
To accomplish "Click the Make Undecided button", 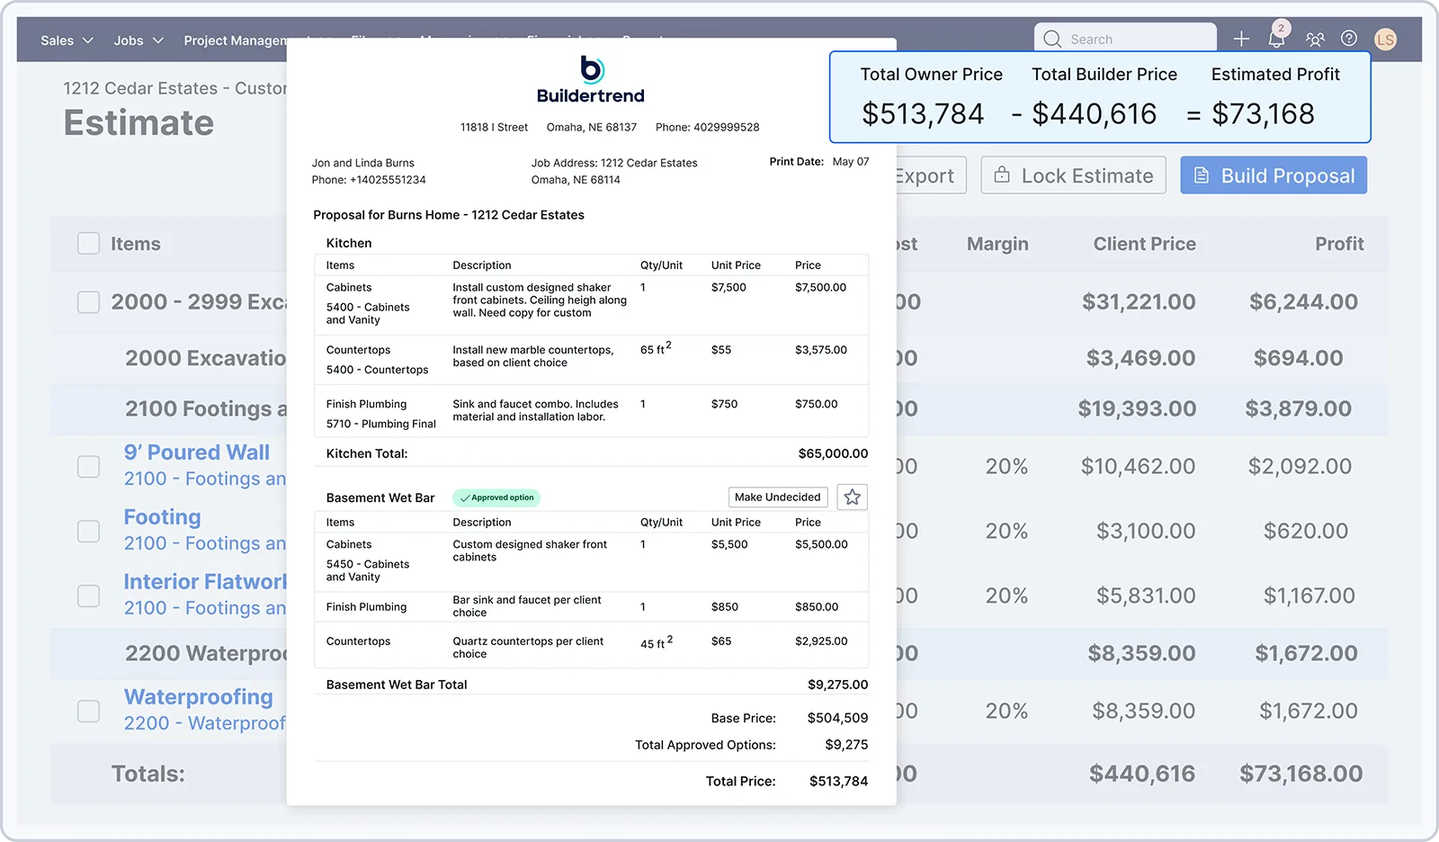I will click(777, 497).
